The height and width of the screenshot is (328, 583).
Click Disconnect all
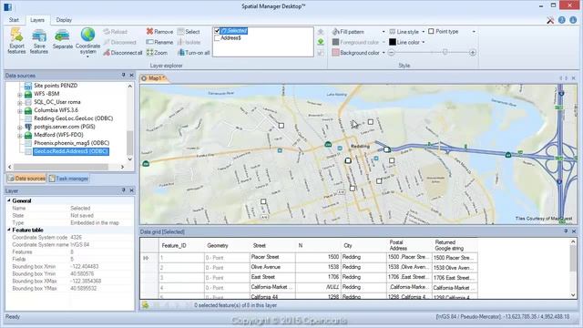tap(123, 53)
